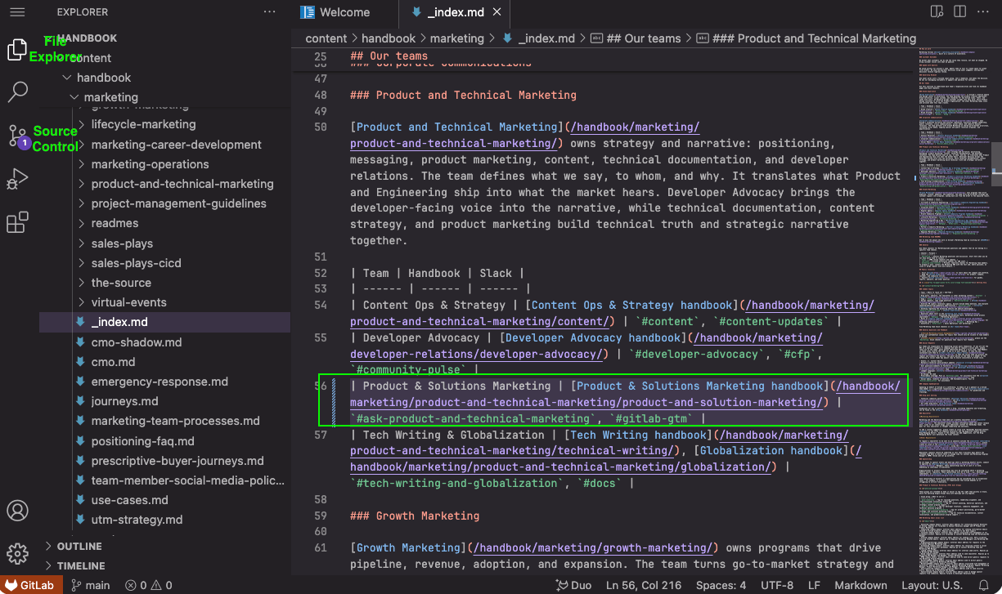Open notifications bell icon
Image resolution: width=1002 pixels, height=594 pixels.
click(x=984, y=585)
